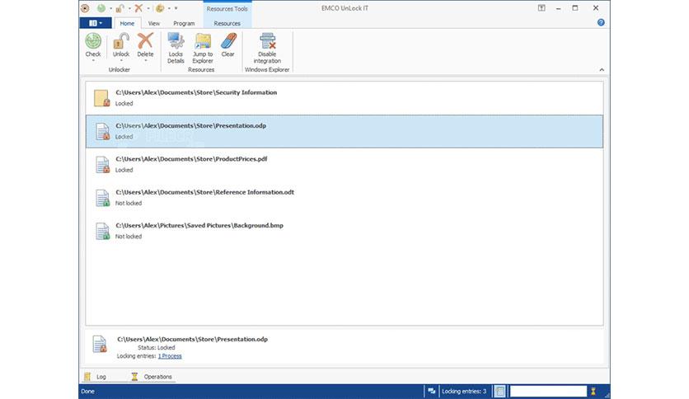689x399 pixels.
Task: Open dropdown arrow under Delete button
Action: point(145,61)
